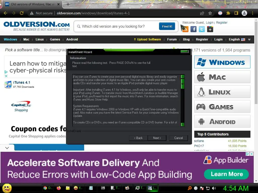Click Next in InstallShield Wizard
258x193 pixels.
pos(157,138)
